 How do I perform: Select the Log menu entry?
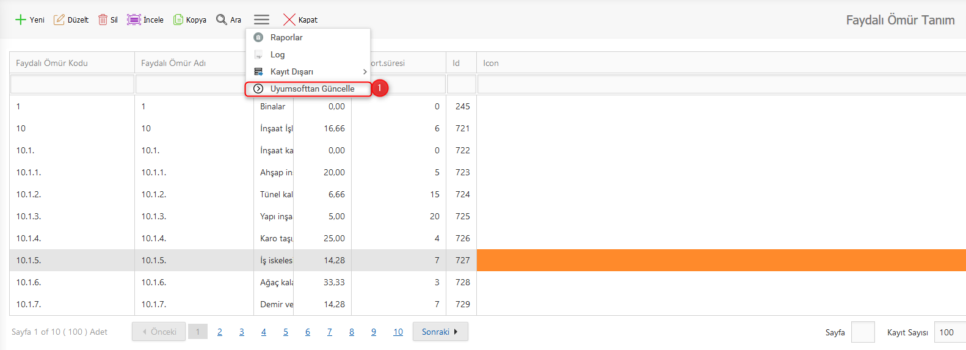pos(277,54)
